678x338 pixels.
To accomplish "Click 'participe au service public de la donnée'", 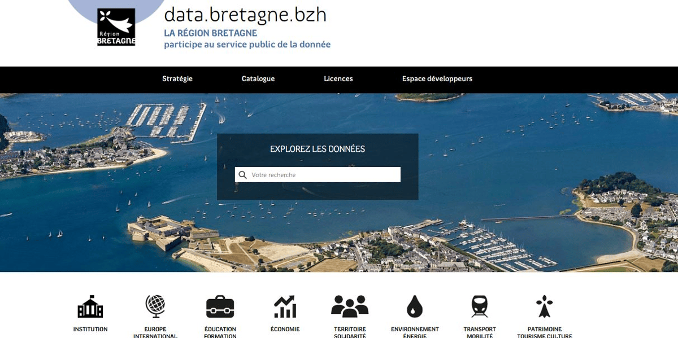I will [x=247, y=45].
